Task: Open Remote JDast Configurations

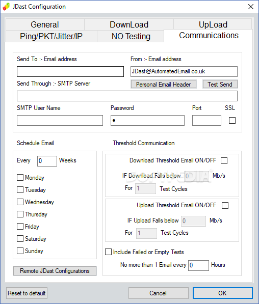Action: (55, 271)
